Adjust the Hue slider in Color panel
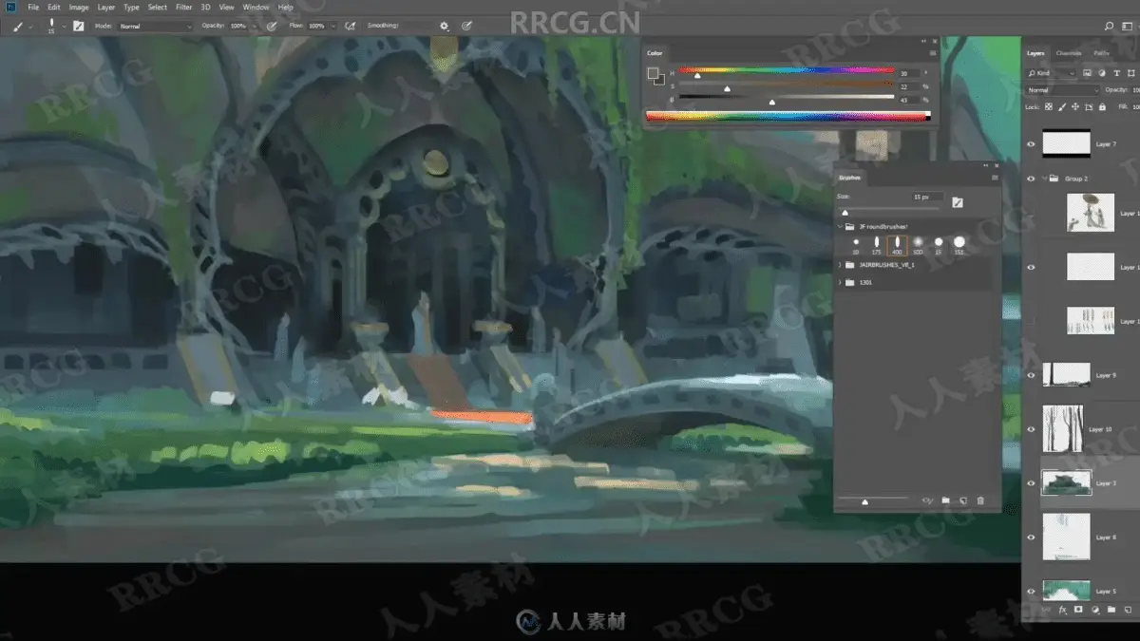The height and width of the screenshot is (641, 1140). pyautogui.click(x=786, y=71)
